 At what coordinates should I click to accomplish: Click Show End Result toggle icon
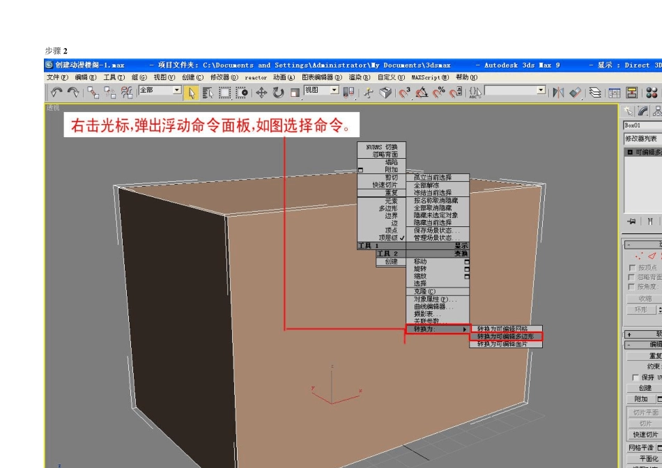click(650, 221)
